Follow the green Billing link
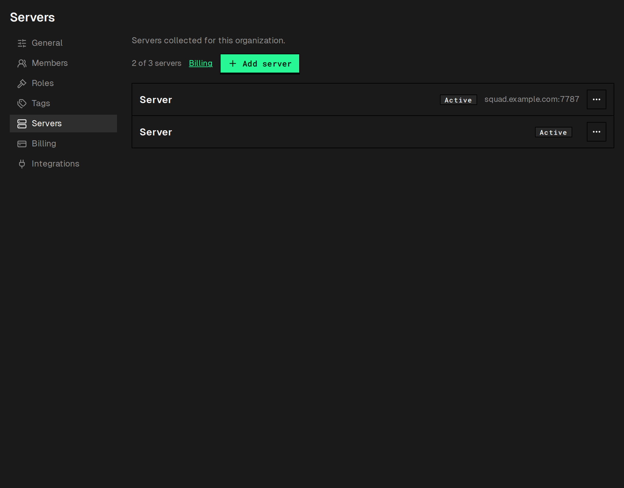624x488 pixels. tap(200, 63)
